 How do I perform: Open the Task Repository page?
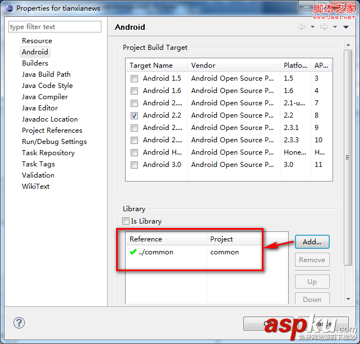coord(48,153)
